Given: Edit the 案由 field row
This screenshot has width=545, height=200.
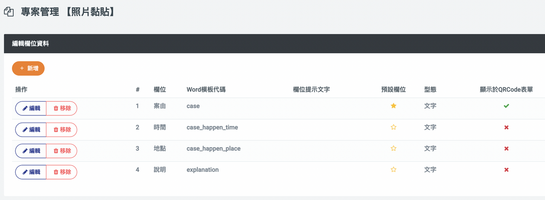Looking at the screenshot, I should (31, 108).
